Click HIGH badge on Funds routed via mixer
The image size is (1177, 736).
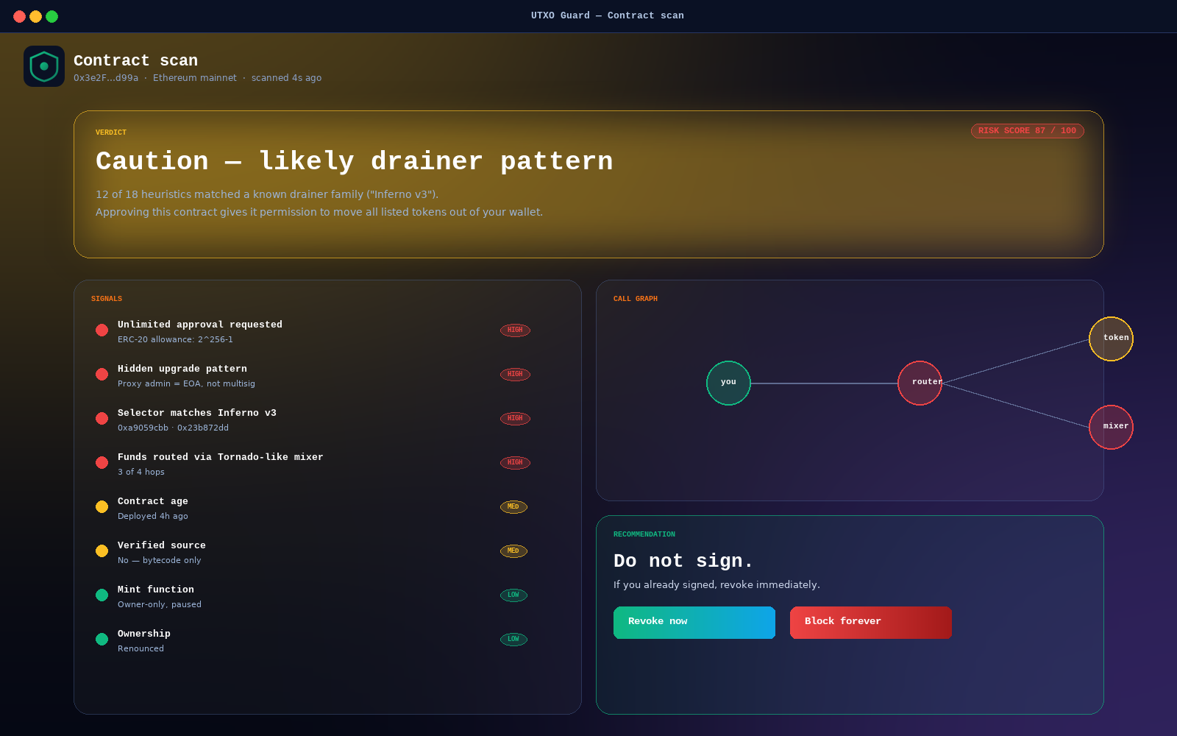[515, 462]
